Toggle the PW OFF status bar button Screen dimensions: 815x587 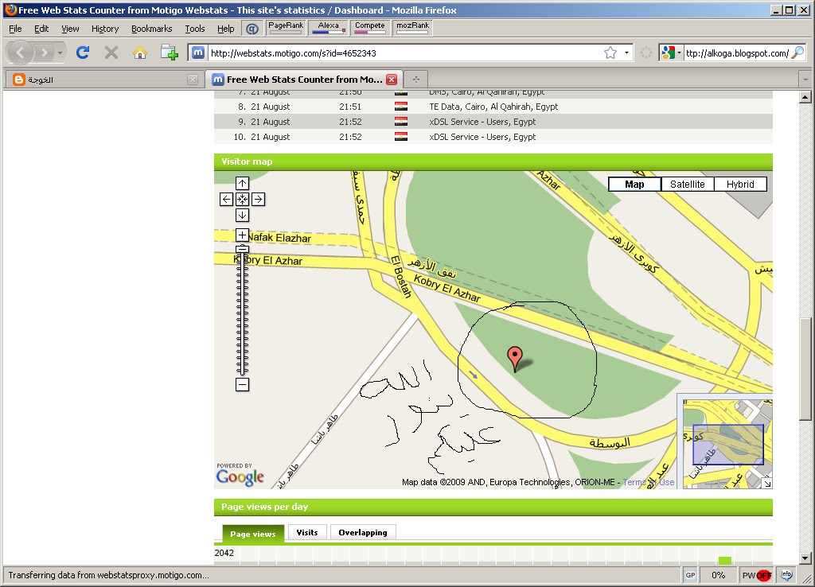(757, 575)
